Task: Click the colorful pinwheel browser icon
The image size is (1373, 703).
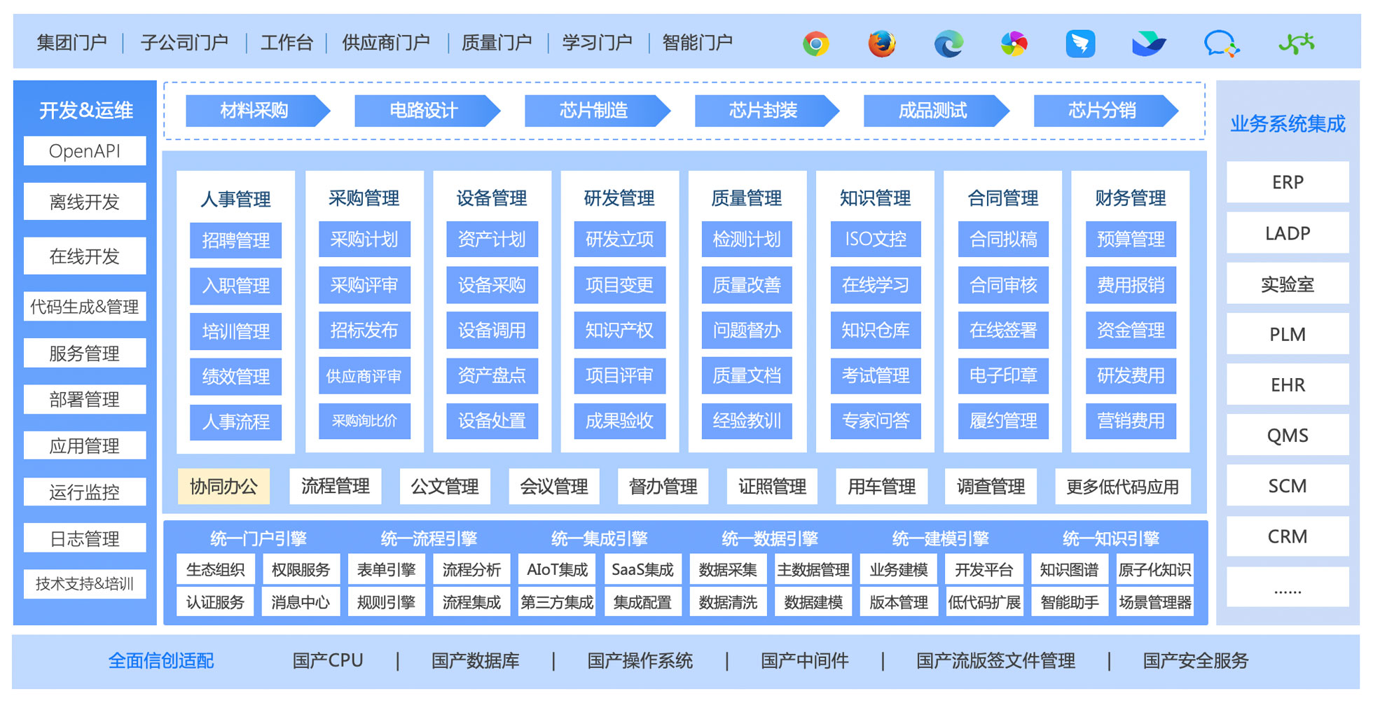Action: (x=1014, y=43)
